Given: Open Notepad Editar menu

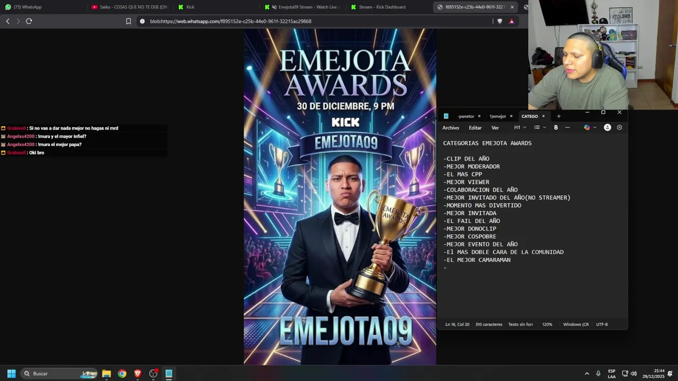Looking at the screenshot, I should (x=475, y=128).
